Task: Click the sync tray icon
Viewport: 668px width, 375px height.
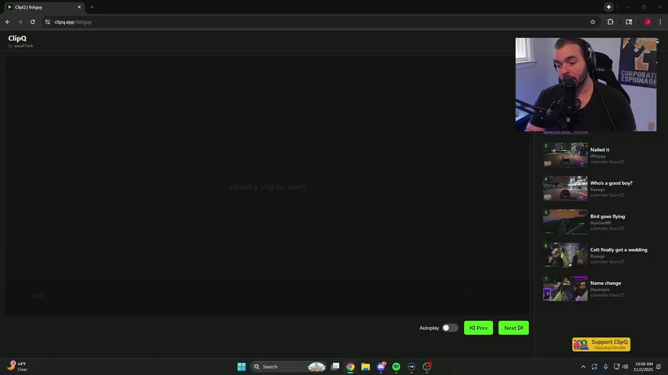Action: point(594,367)
